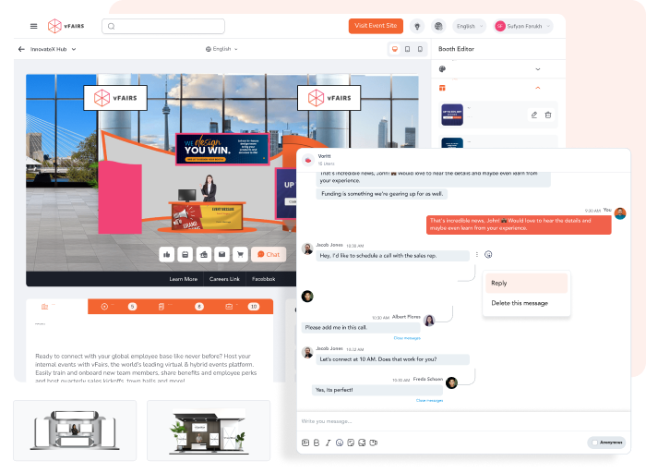Click the envelope mail icon in booth
The image size is (646, 473).
[x=221, y=254]
